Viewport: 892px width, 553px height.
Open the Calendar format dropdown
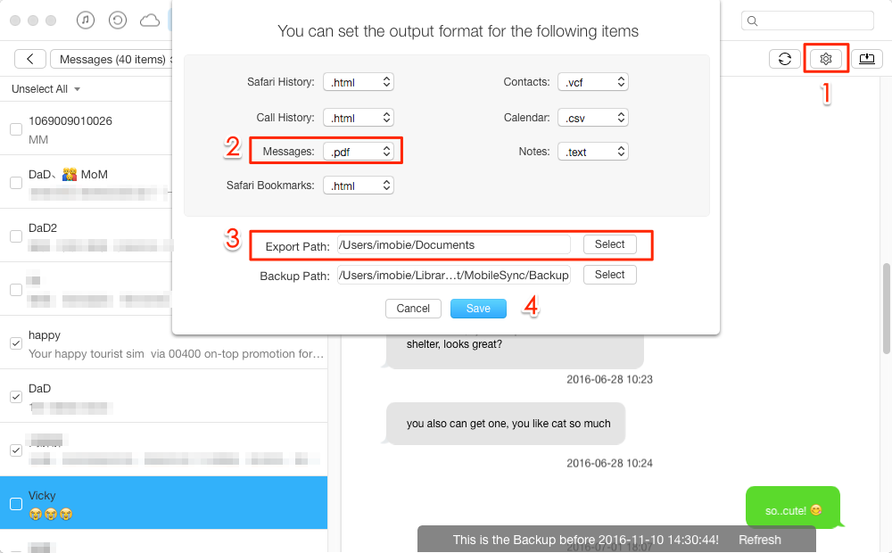(x=593, y=118)
